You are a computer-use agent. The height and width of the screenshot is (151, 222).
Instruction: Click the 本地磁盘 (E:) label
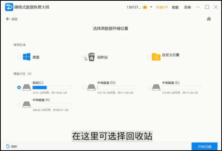(x=171, y=83)
